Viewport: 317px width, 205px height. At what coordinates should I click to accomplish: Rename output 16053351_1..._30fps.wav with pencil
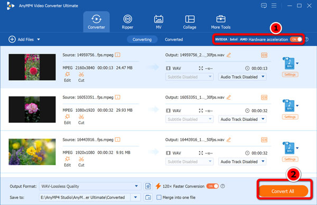click(x=229, y=97)
